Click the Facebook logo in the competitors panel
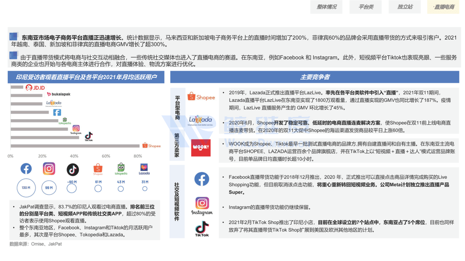Image resolution: width=465 pixels, height=261 pixels. coord(201,179)
